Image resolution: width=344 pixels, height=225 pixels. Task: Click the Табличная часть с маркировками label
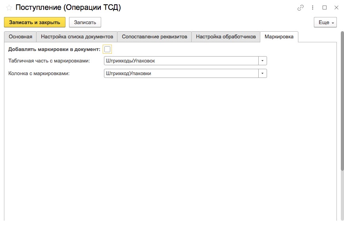coord(49,61)
